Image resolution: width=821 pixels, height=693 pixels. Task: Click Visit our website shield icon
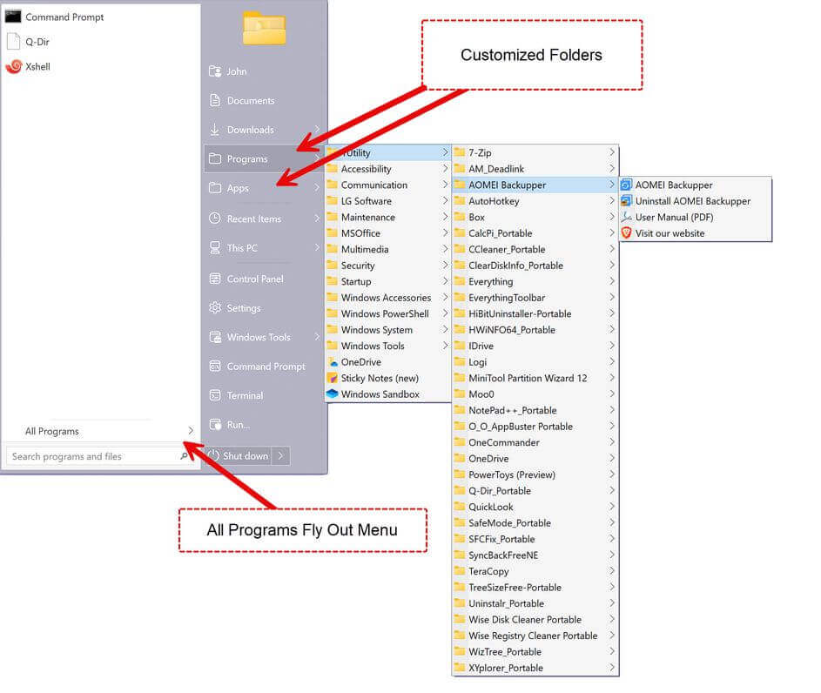626,233
